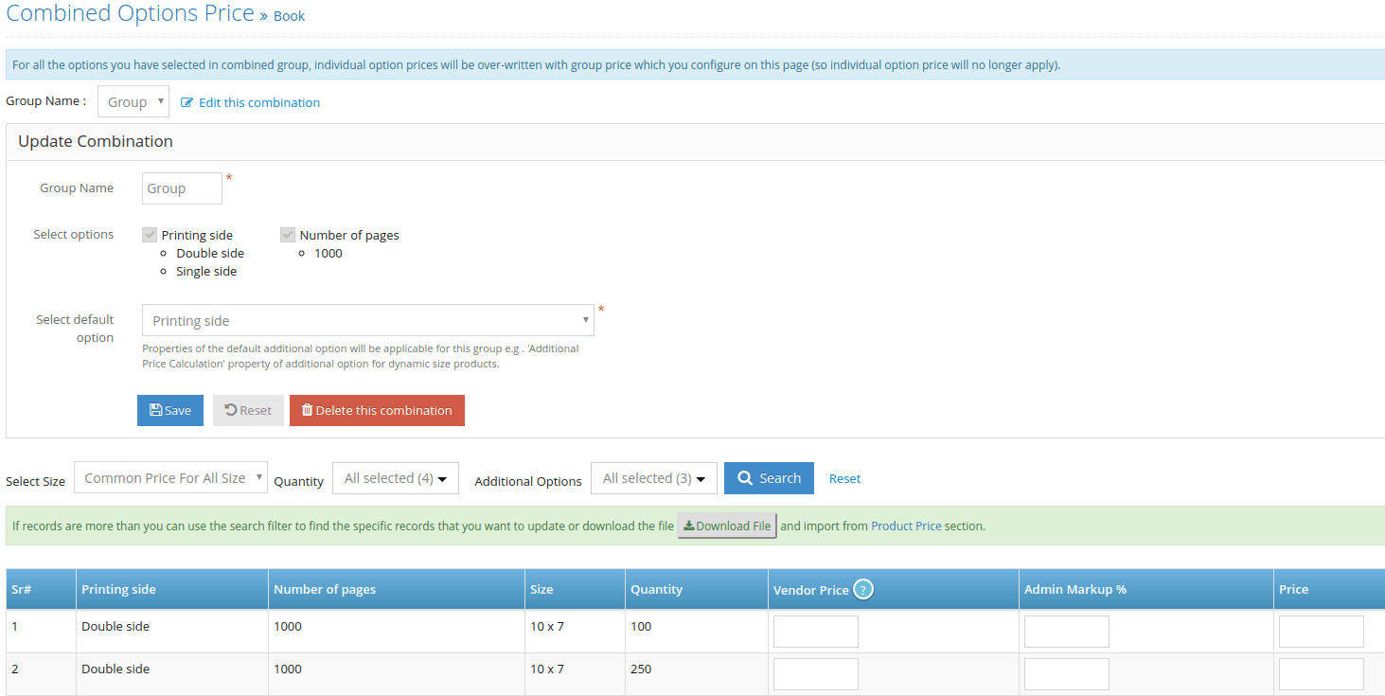Expand the Additional Options All selected (3) dropdown
Screen dimensions: 1385x696
point(654,478)
